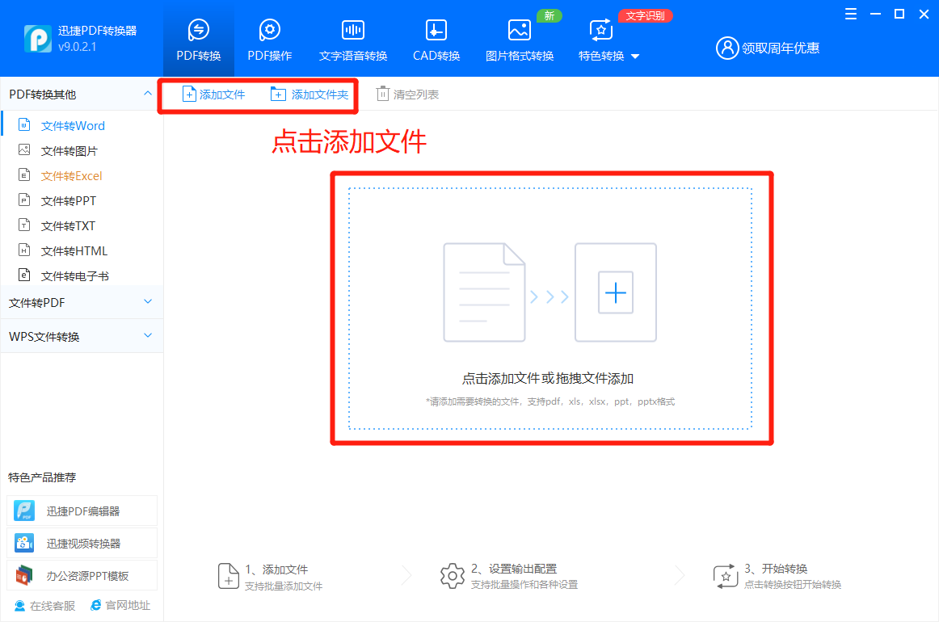Open the 图片格式转换 tab
This screenshot has height=622, width=939.
point(520,40)
